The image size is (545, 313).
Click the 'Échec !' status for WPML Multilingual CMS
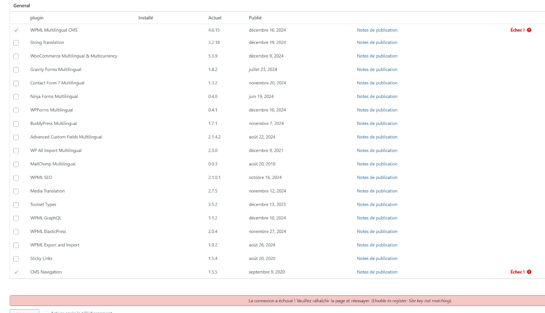tap(517, 30)
